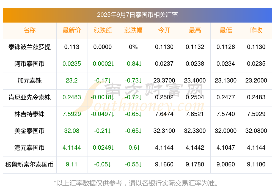Click the latest price 32.08 cell
The width and height of the screenshot is (275, 192).
pos(72,131)
